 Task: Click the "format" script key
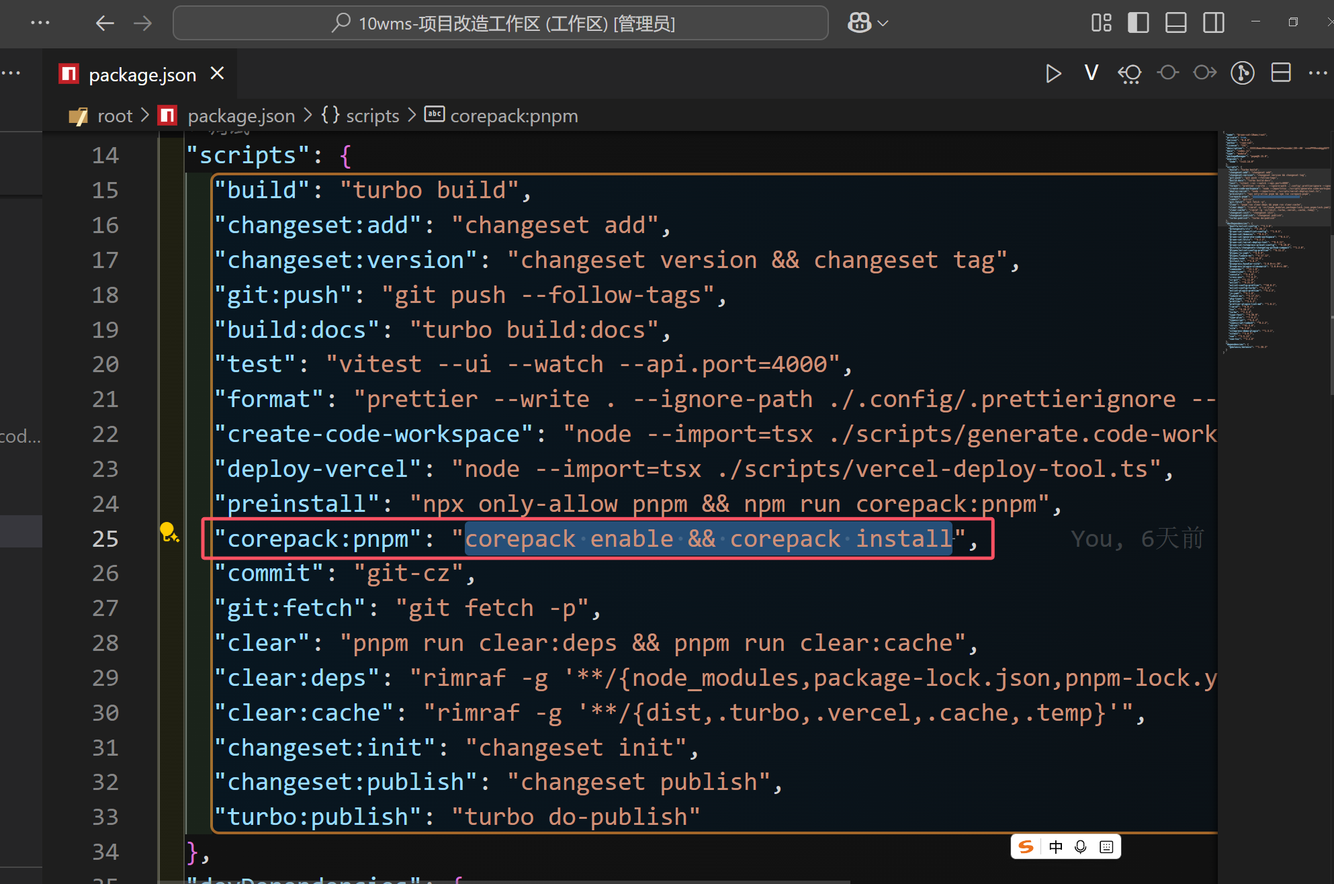pyautogui.click(x=269, y=399)
